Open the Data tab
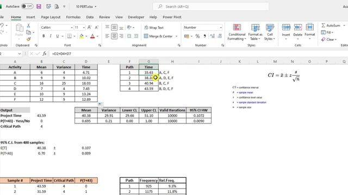Image resolution: width=348 pixels, height=195 pixels. coord(90,17)
